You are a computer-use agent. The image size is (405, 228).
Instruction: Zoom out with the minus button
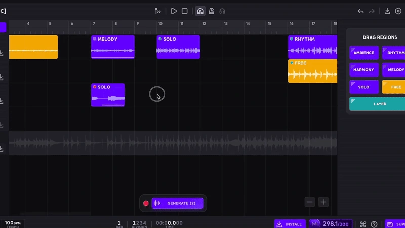[310, 202]
